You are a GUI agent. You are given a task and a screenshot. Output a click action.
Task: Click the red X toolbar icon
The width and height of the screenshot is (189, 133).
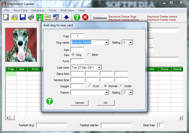tap(85, 17)
